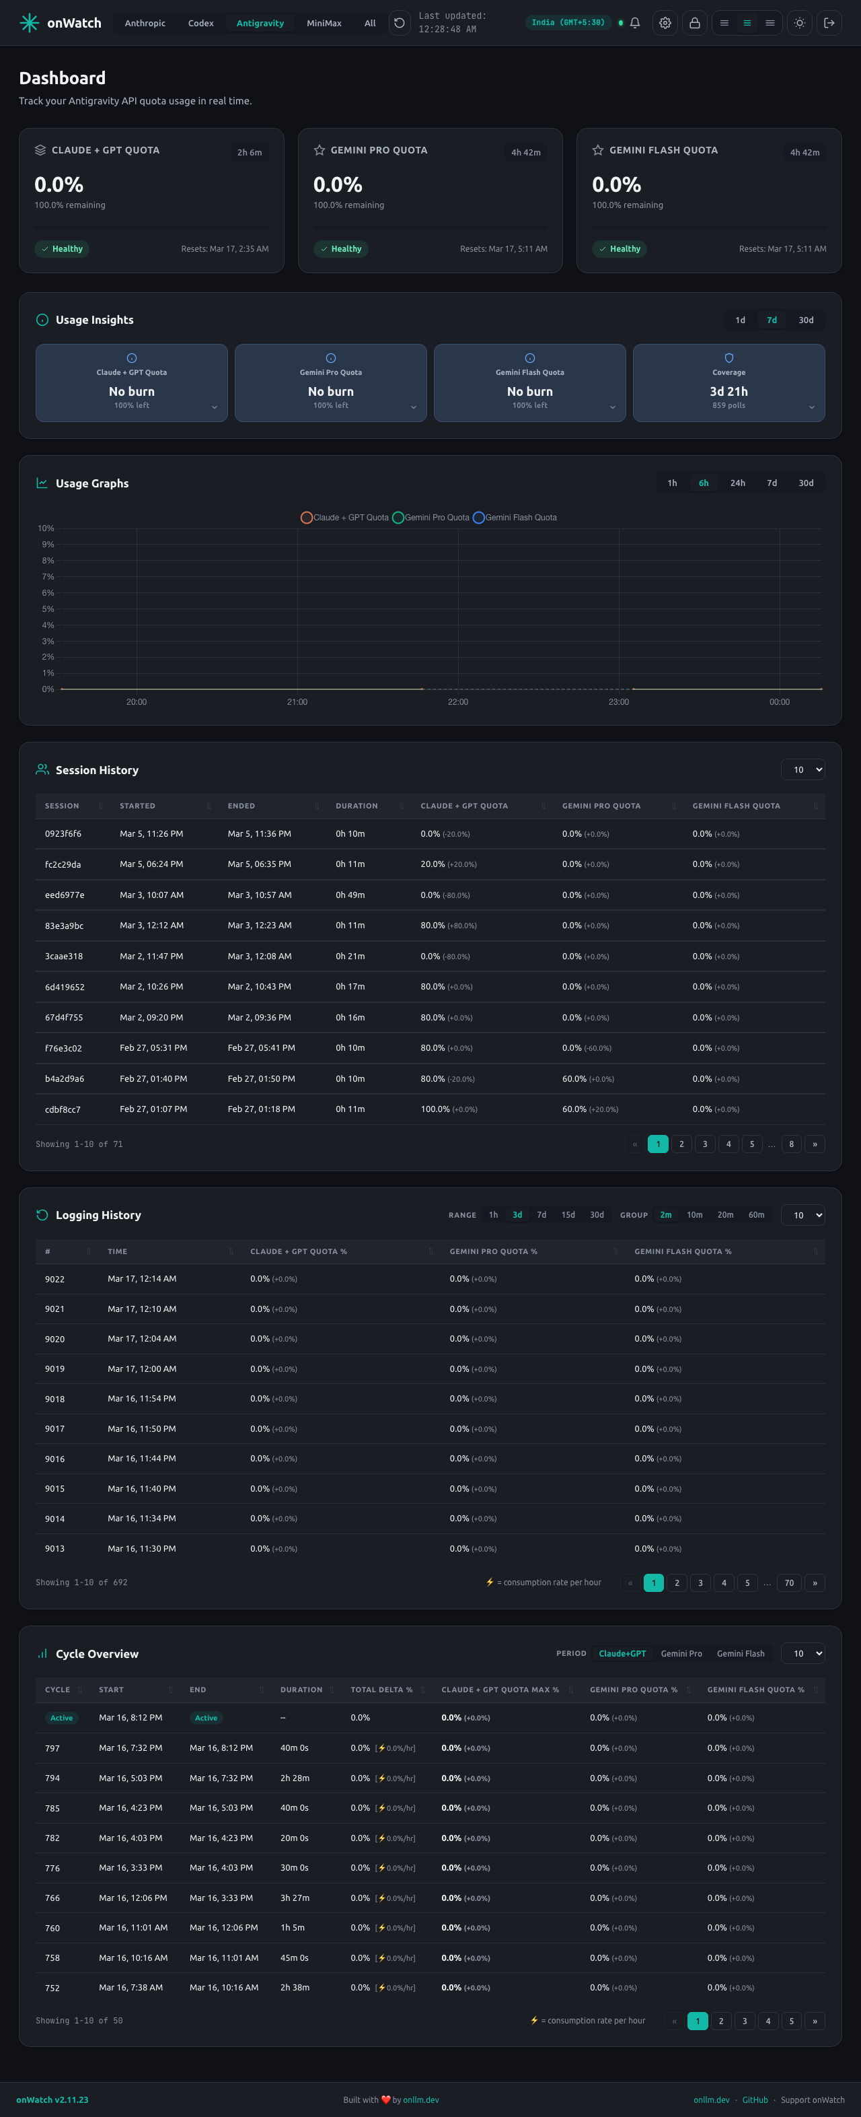The image size is (861, 2117).
Task: Switch to the Codex provider tab
Action: (x=200, y=23)
